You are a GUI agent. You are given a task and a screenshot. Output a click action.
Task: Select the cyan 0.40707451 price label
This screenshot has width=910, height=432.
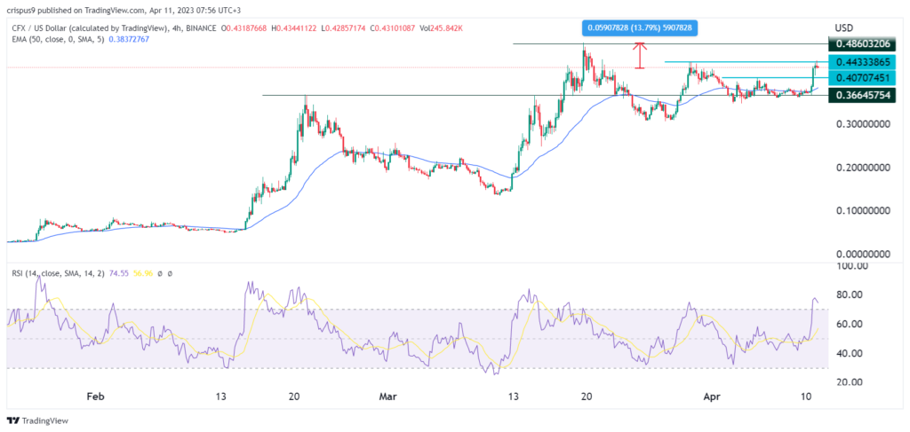862,77
